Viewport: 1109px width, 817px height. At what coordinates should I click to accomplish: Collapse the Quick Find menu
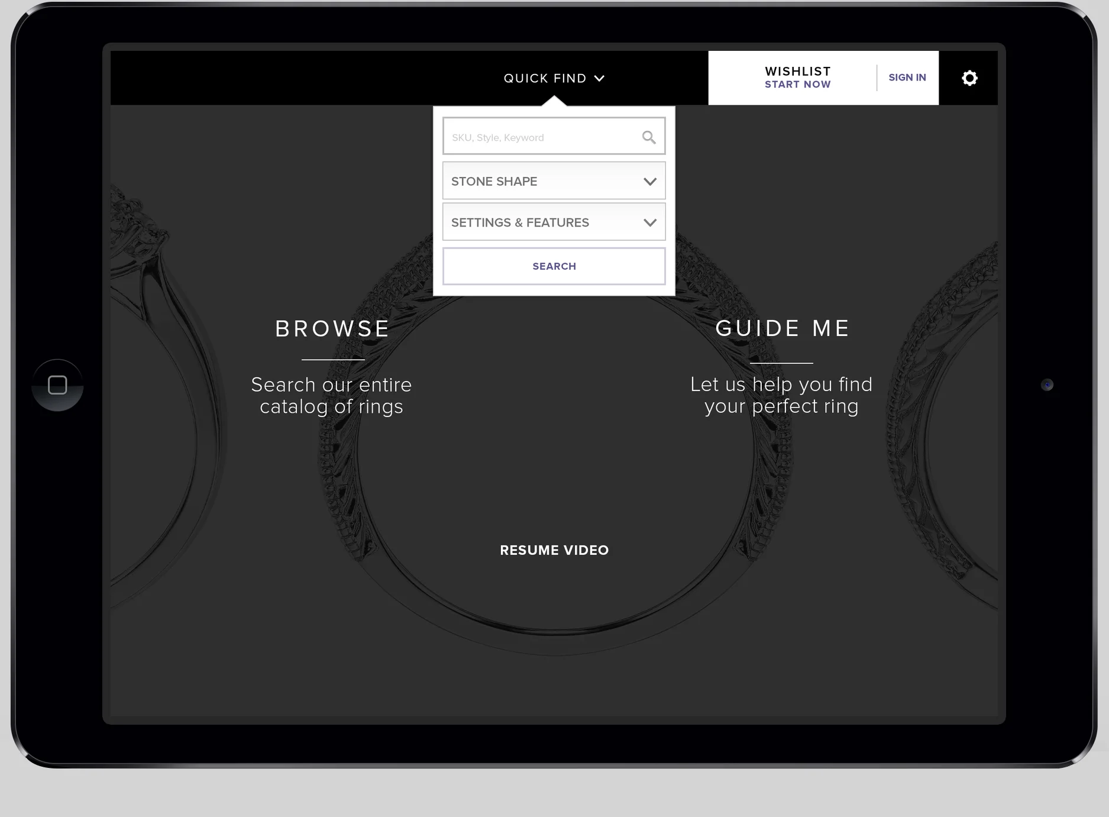coord(554,78)
